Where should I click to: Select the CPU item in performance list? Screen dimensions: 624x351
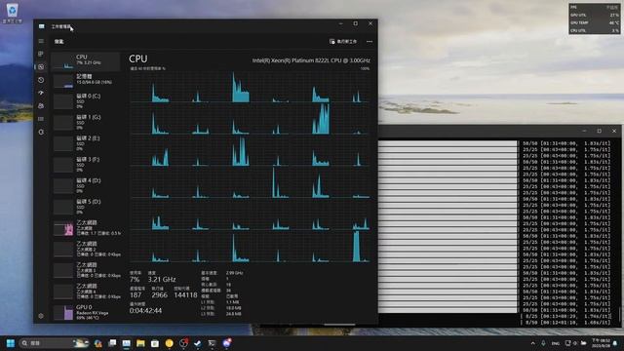click(86, 61)
